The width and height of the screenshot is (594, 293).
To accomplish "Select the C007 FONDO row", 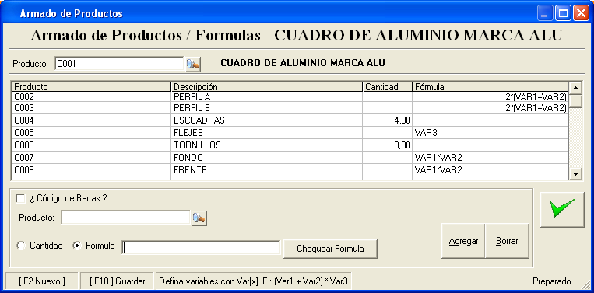I will click(290, 158).
